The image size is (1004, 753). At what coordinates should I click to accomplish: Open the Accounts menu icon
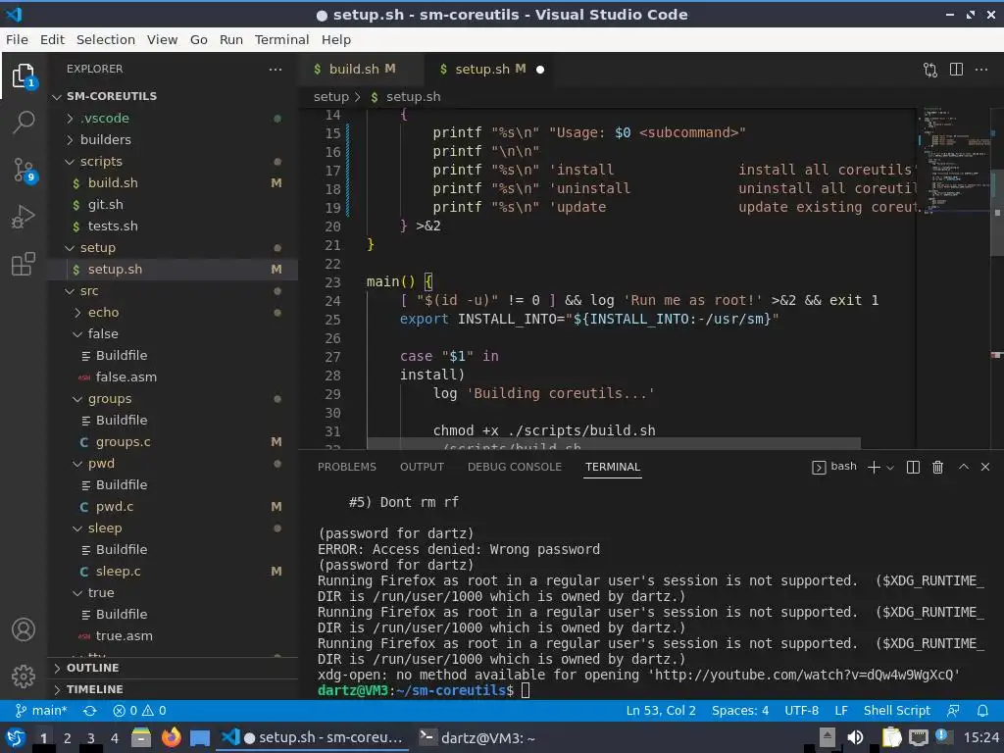coord(24,629)
